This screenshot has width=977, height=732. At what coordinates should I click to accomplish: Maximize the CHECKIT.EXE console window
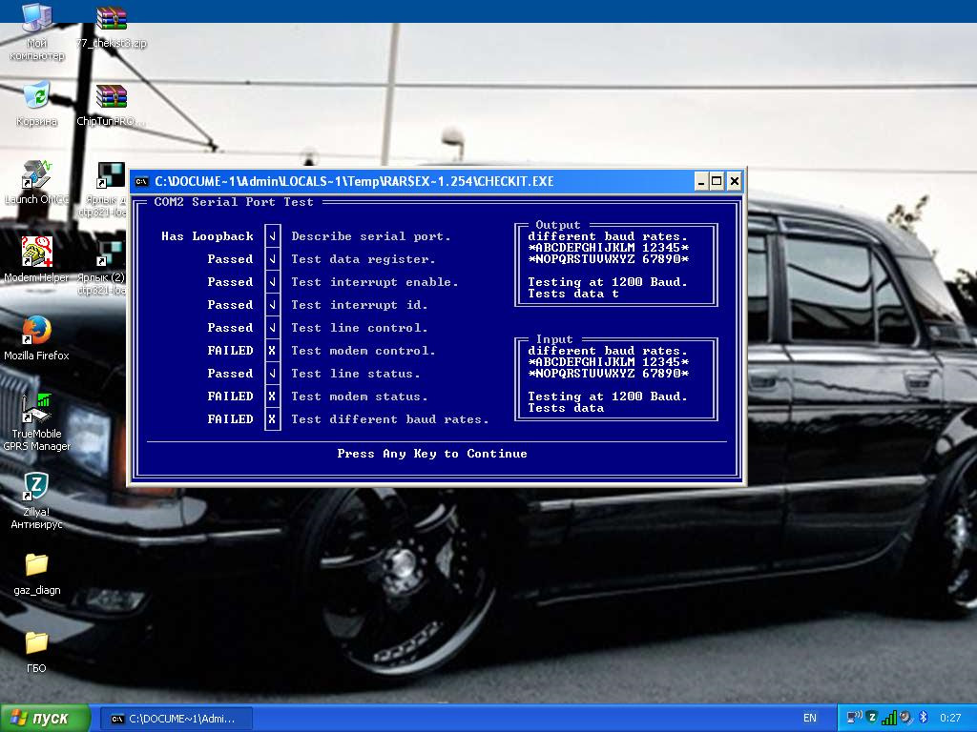717,181
